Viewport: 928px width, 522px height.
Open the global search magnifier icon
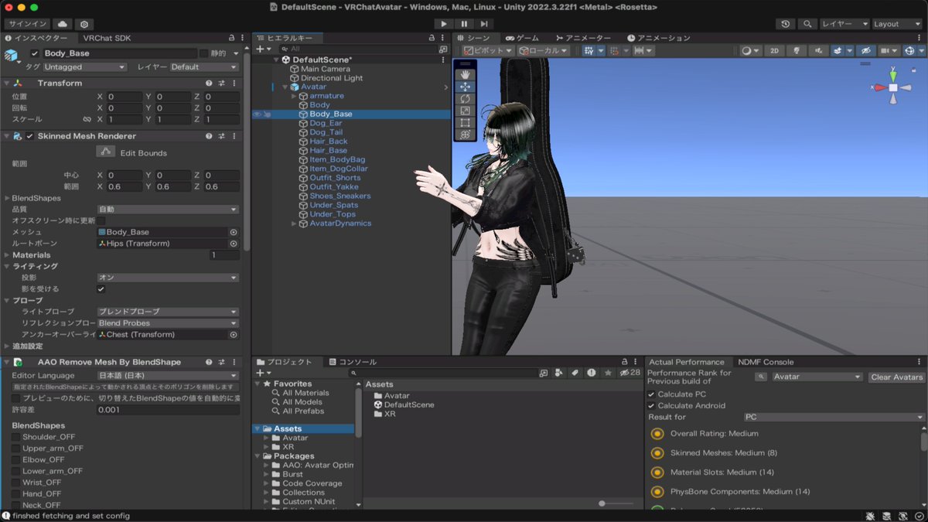(x=807, y=24)
